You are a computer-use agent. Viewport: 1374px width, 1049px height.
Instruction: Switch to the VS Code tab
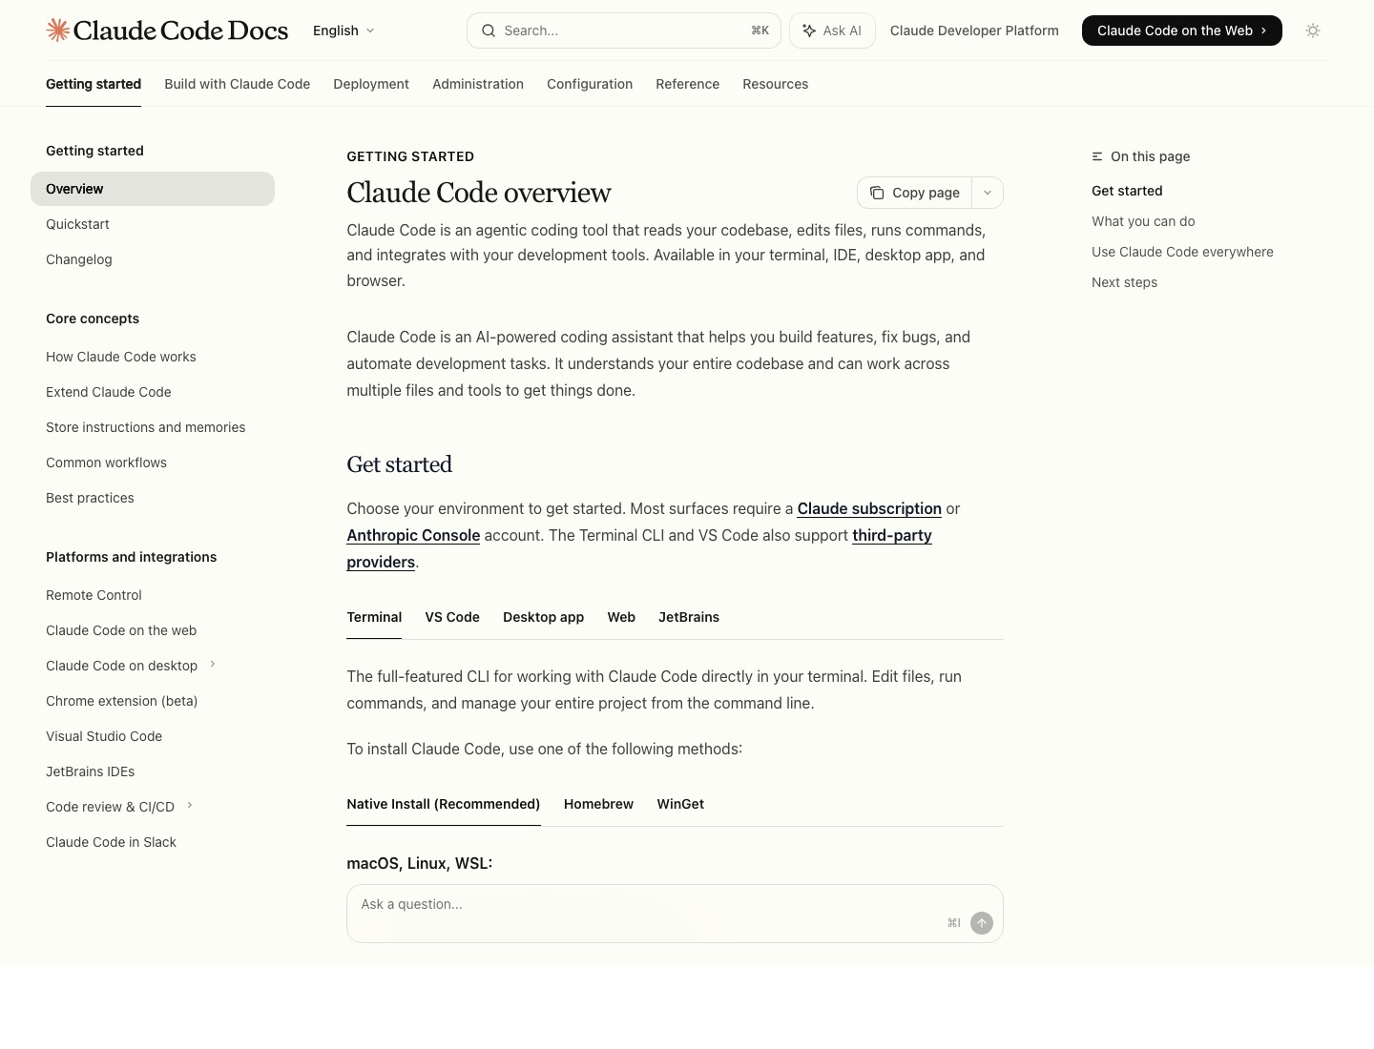(452, 617)
